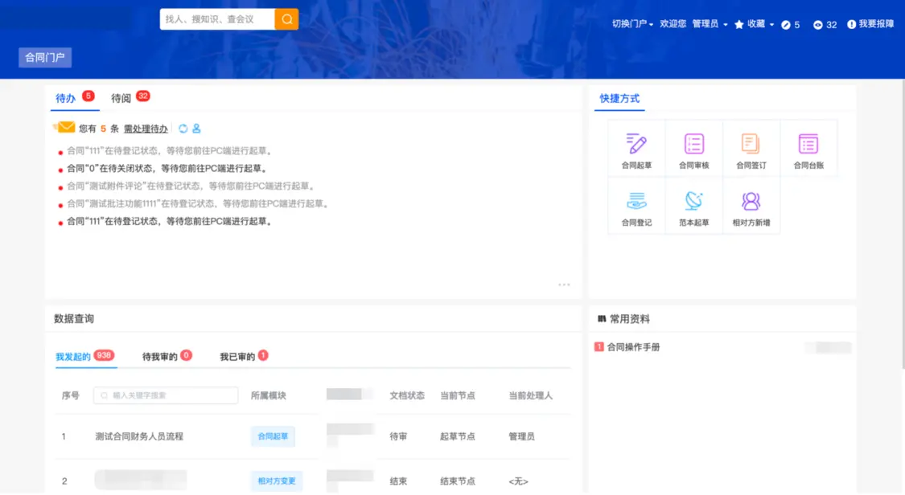The width and height of the screenshot is (905, 495).
Task: Click the 我要报障 alert icon
Action: point(851,24)
